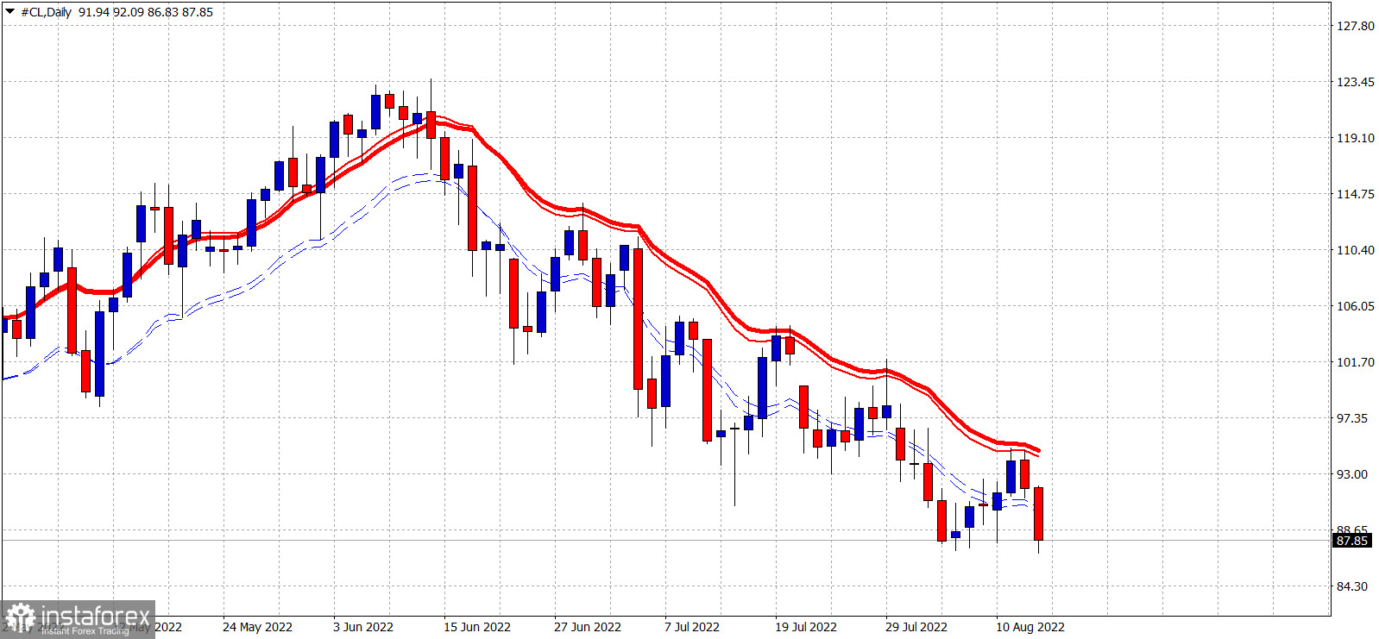Click price level 93.00 on the scale
Screen dimensions: 1379x639
tap(1351, 474)
